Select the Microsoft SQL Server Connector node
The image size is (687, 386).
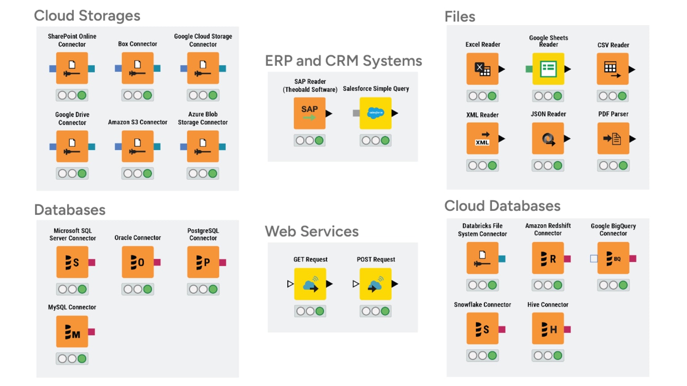click(72, 262)
